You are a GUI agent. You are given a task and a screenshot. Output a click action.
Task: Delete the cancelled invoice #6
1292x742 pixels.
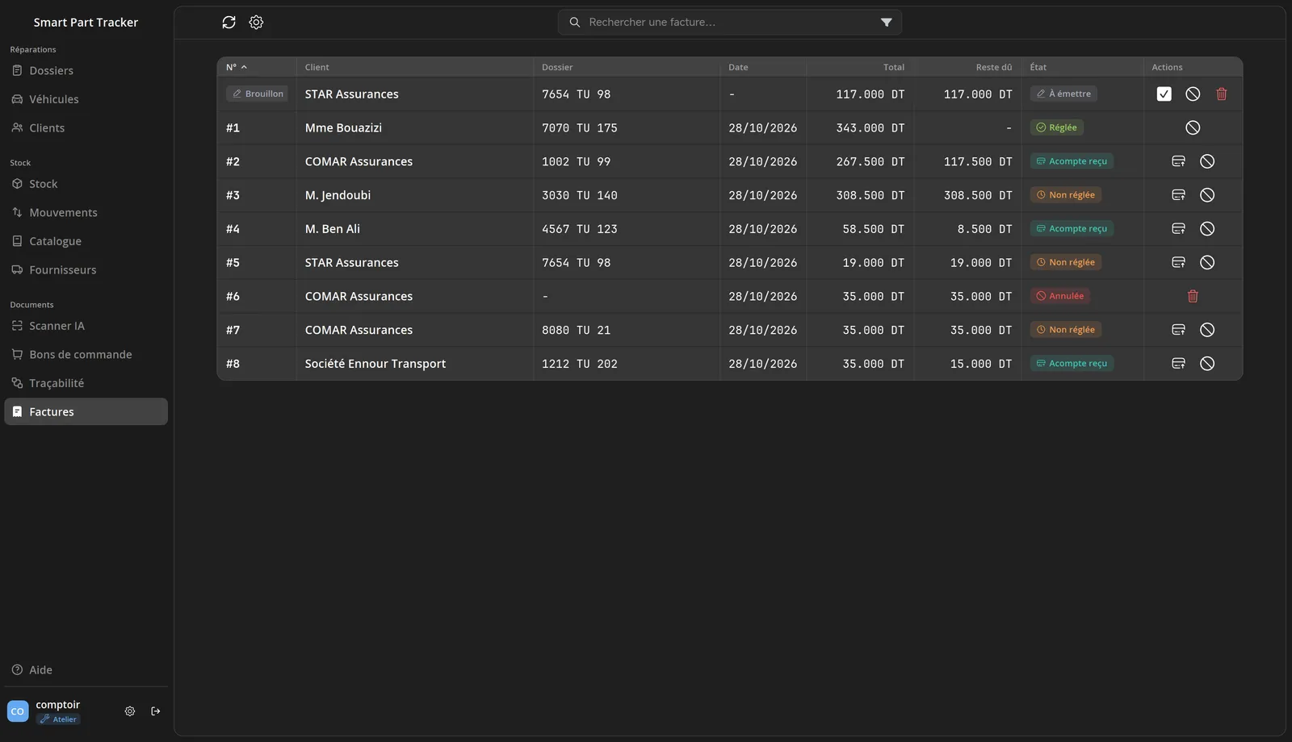click(1193, 296)
